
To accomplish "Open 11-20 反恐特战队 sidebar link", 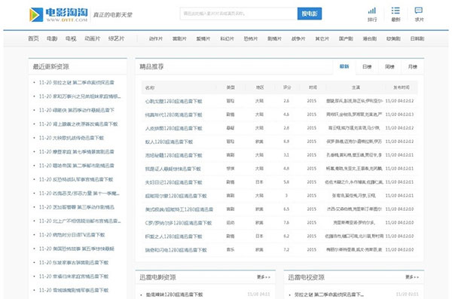I will (76, 179).
